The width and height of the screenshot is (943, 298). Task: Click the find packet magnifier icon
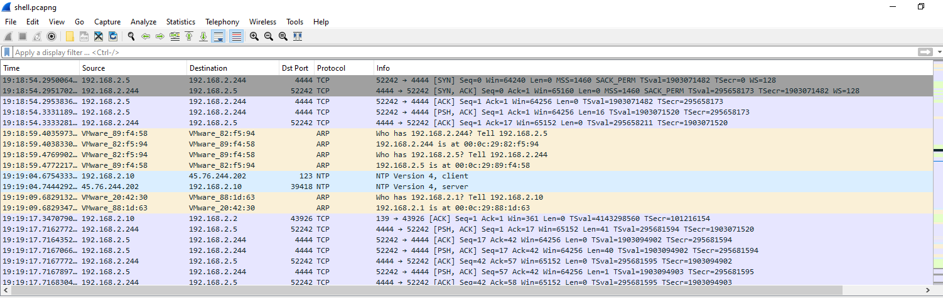click(x=131, y=36)
